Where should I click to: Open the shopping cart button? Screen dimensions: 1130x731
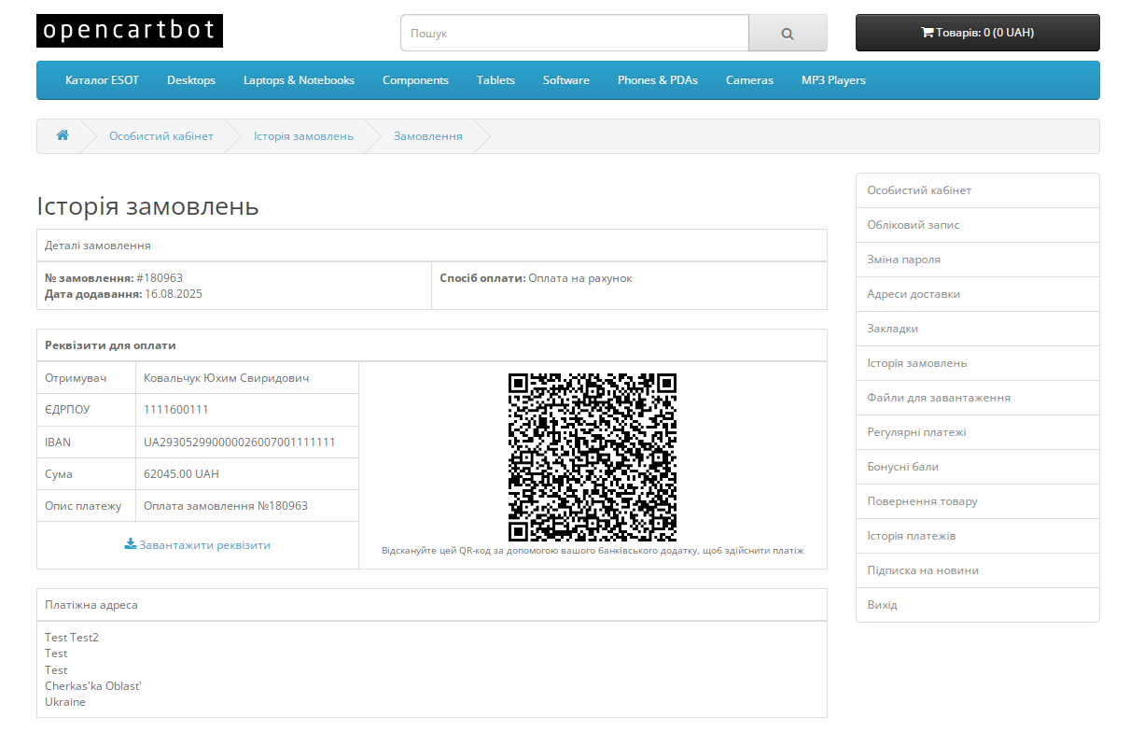point(977,33)
